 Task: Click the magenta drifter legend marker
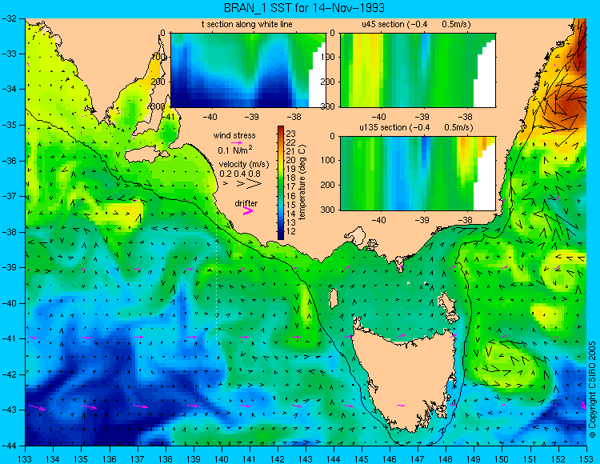[248, 210]
